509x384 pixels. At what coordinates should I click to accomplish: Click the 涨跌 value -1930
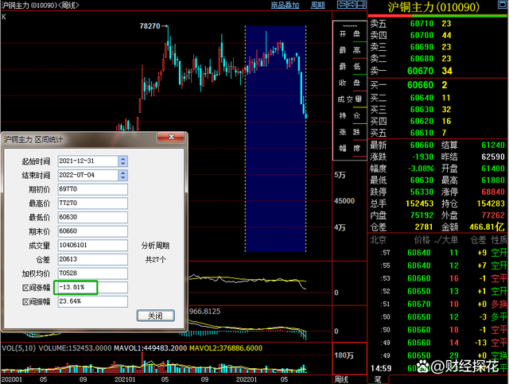(x=422, y=157)
